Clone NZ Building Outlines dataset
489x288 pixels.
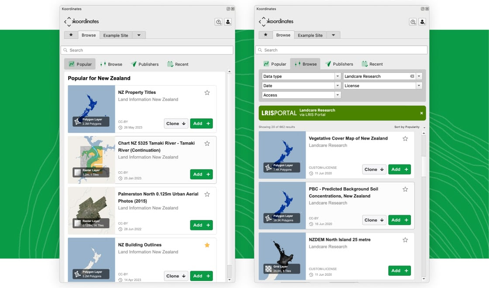pos(176,276)
